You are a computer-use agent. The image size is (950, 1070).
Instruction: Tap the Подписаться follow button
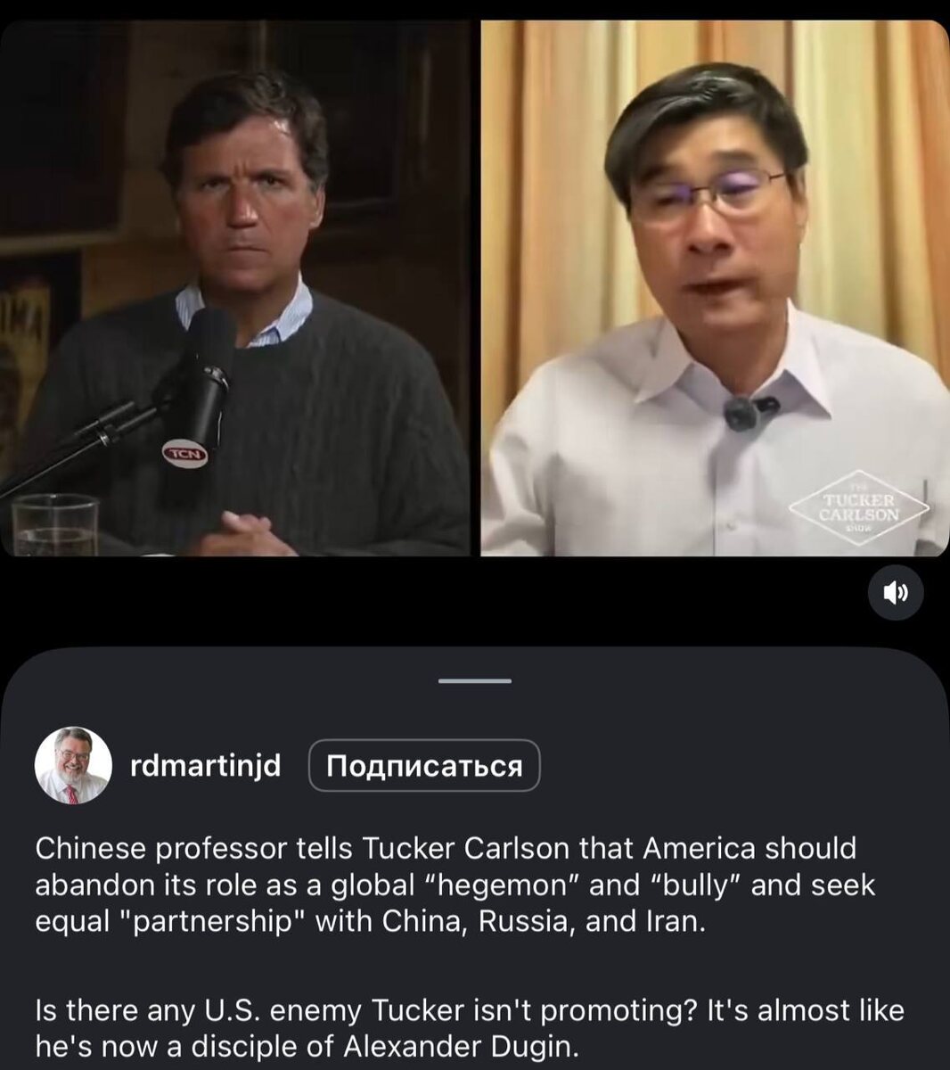424,765
